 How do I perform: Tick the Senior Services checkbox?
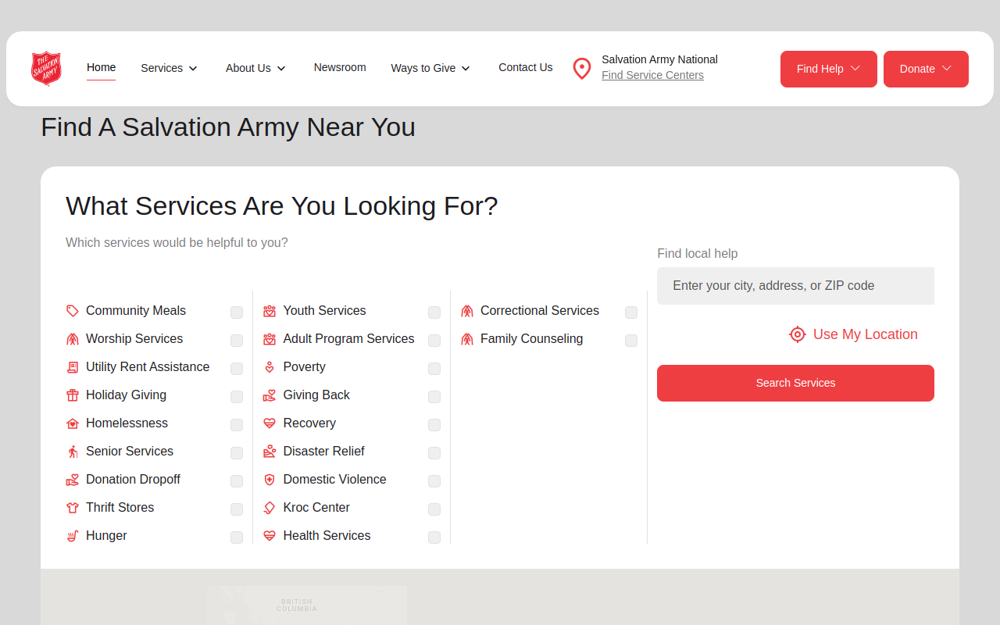[237, 453]
